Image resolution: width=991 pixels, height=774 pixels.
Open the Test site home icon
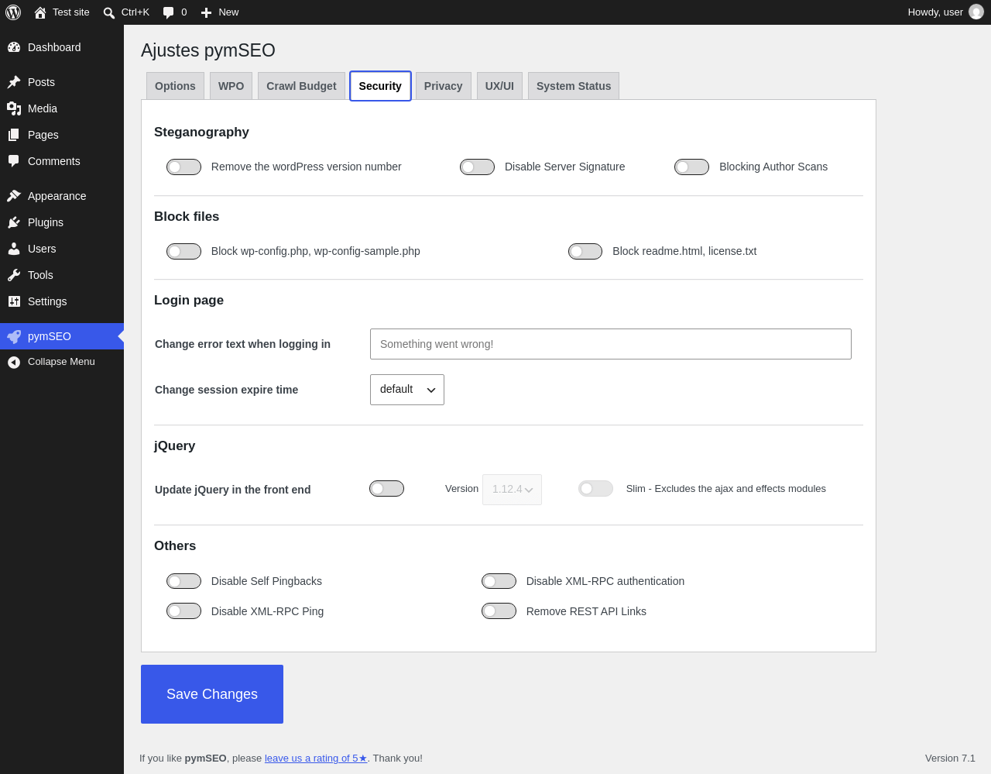pos(40,12)
